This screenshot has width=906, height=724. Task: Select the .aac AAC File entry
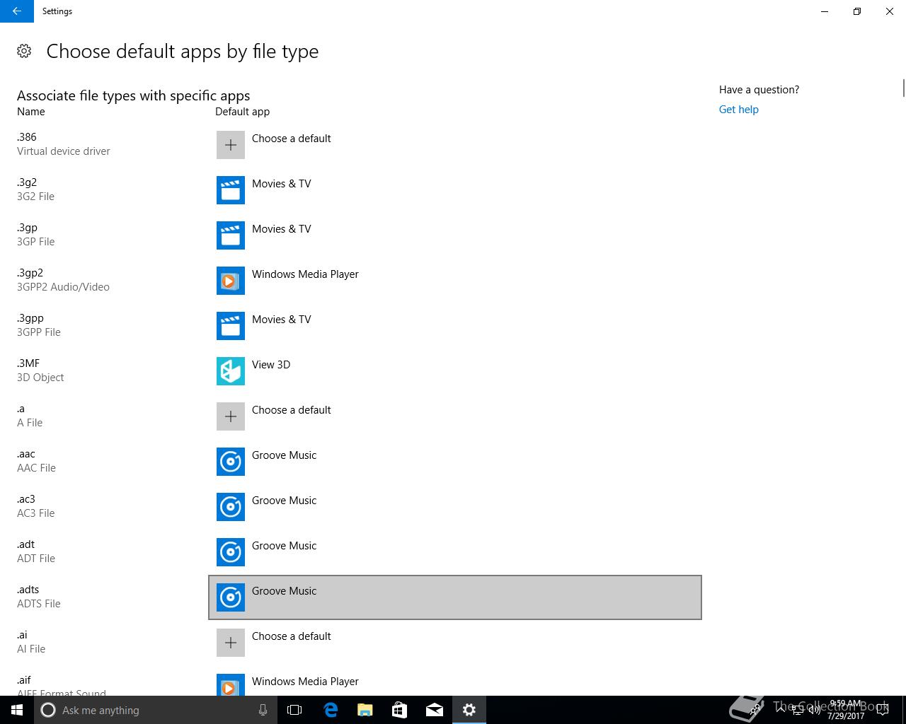(x=36, y=461)
